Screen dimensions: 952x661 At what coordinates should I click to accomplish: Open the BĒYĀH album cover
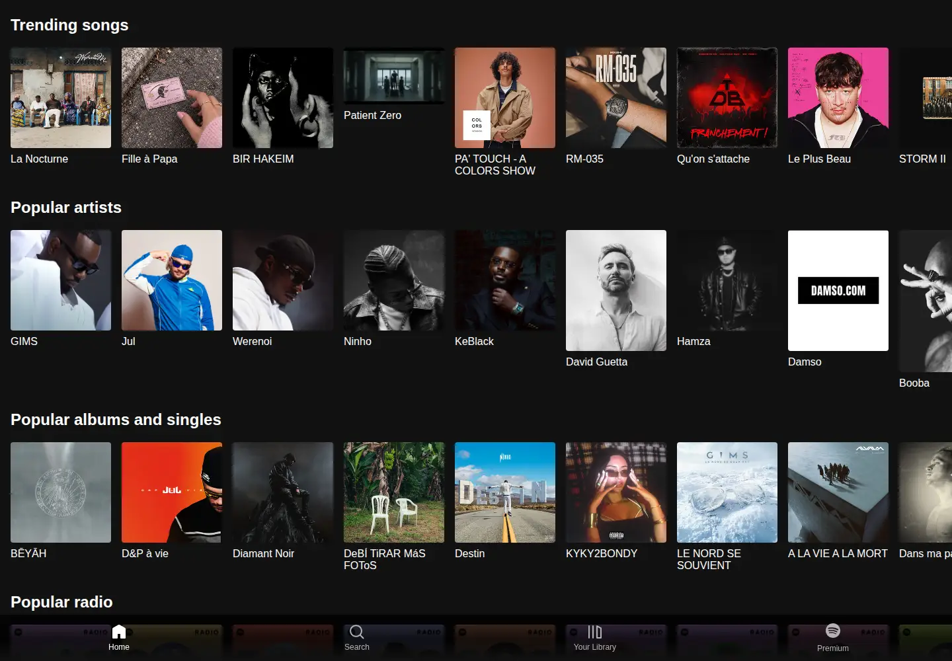pos(61,492)
